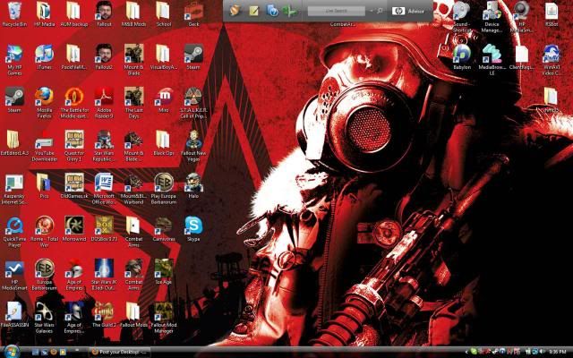Expand the search dropdown arrow beside Live Search

372,11
